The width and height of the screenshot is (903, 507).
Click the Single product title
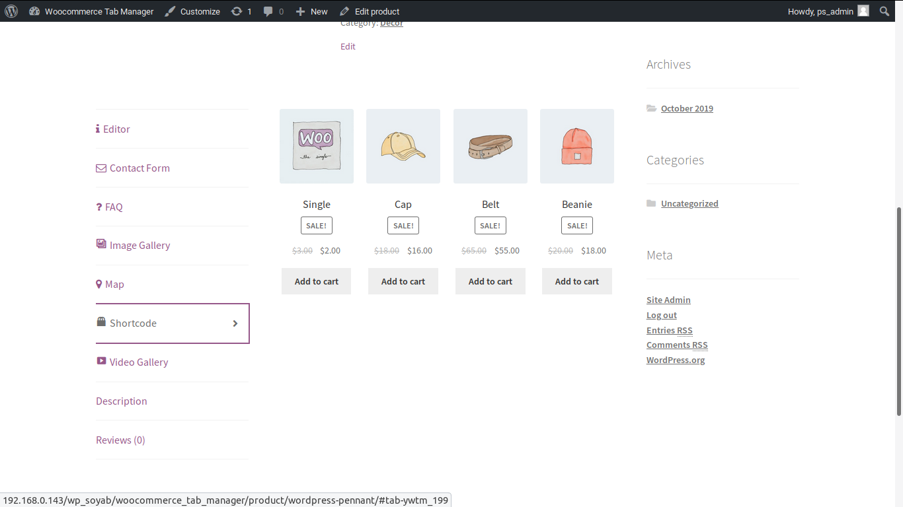[x=317, y=205]
